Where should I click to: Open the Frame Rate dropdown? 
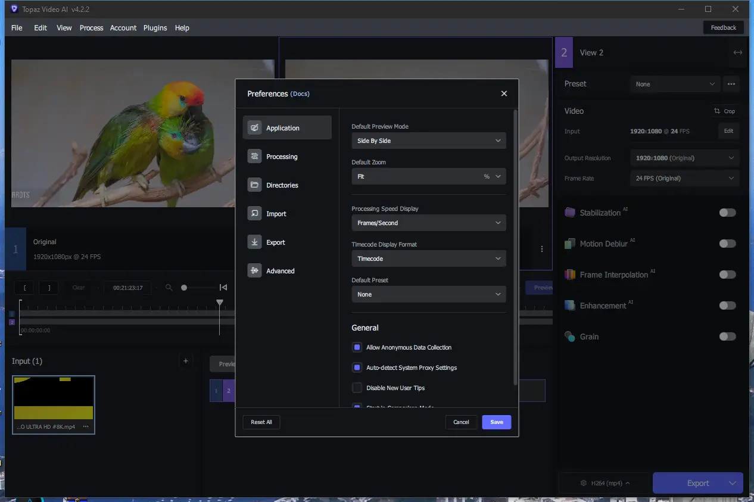685,178
